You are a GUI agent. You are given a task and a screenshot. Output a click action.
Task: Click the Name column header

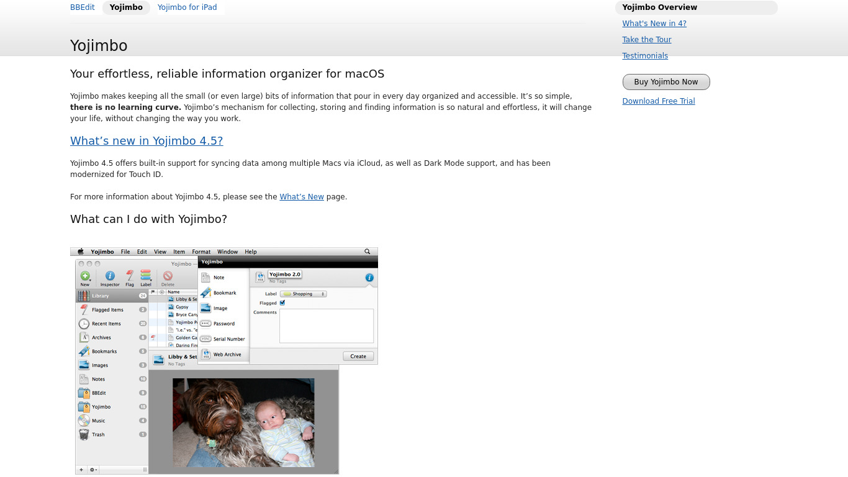(182, 292)
